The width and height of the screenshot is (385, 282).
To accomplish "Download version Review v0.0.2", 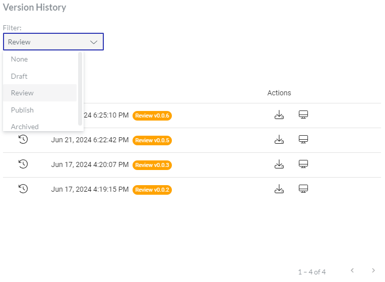I will [x=279, y=189].
